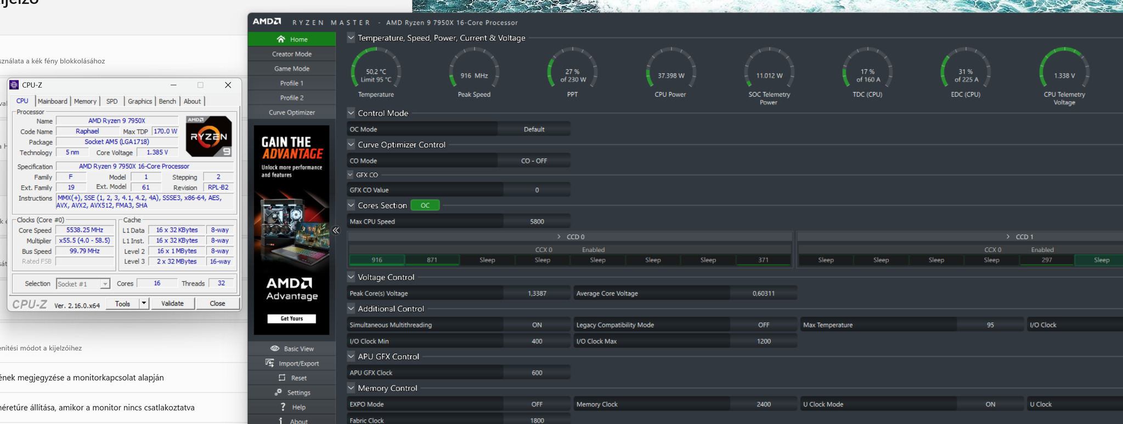Collapse the Cores Section
Image resolution: width=1123 pixels, height=424 pixels.
click(351, 205)
